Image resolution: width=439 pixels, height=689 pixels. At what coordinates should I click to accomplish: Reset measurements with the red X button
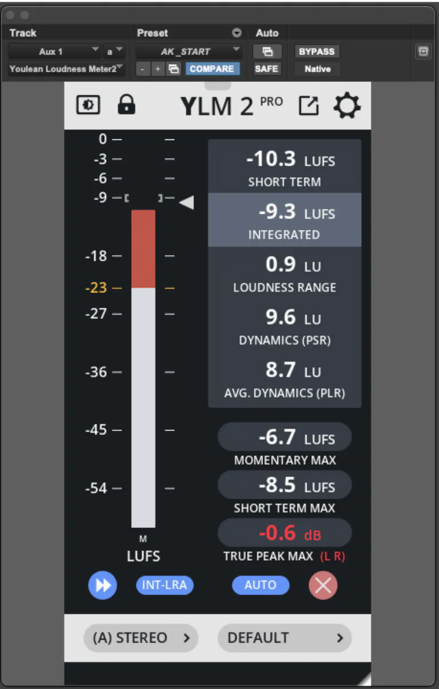[x=323, y=586]
